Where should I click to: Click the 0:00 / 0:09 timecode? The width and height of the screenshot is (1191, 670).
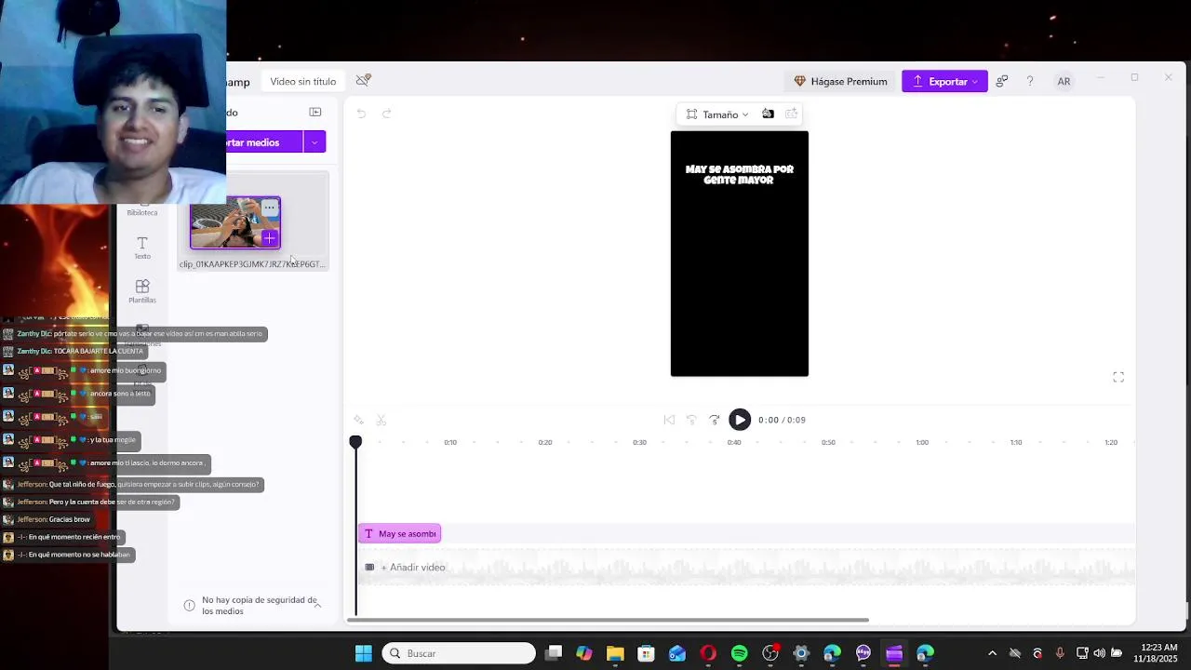782,420
